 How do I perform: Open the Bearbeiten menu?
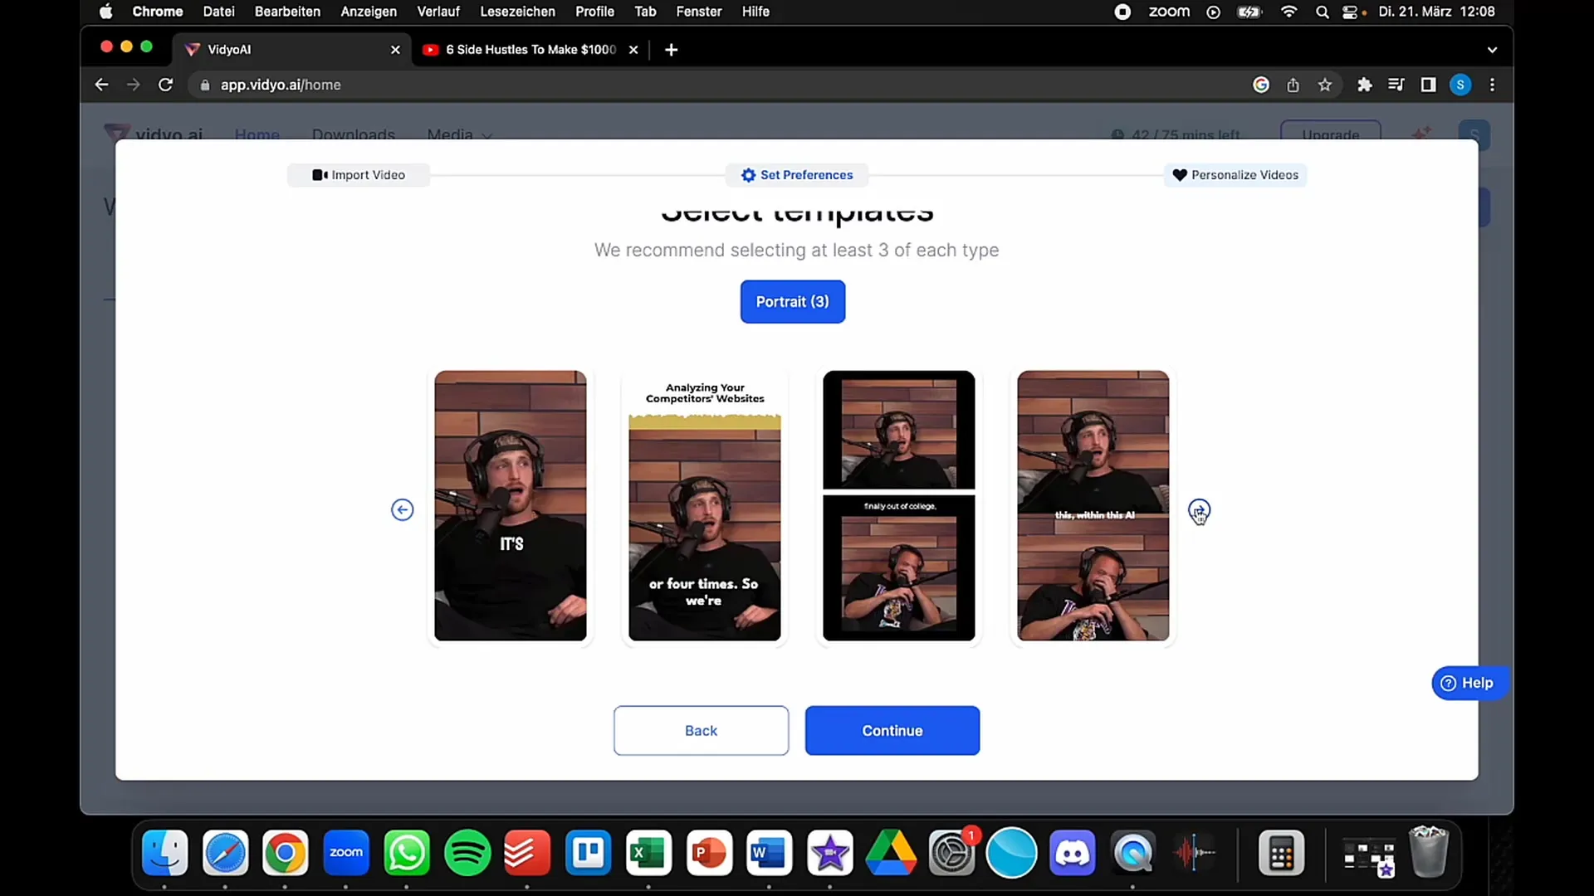pyautogui.click(x=287, y=12)
